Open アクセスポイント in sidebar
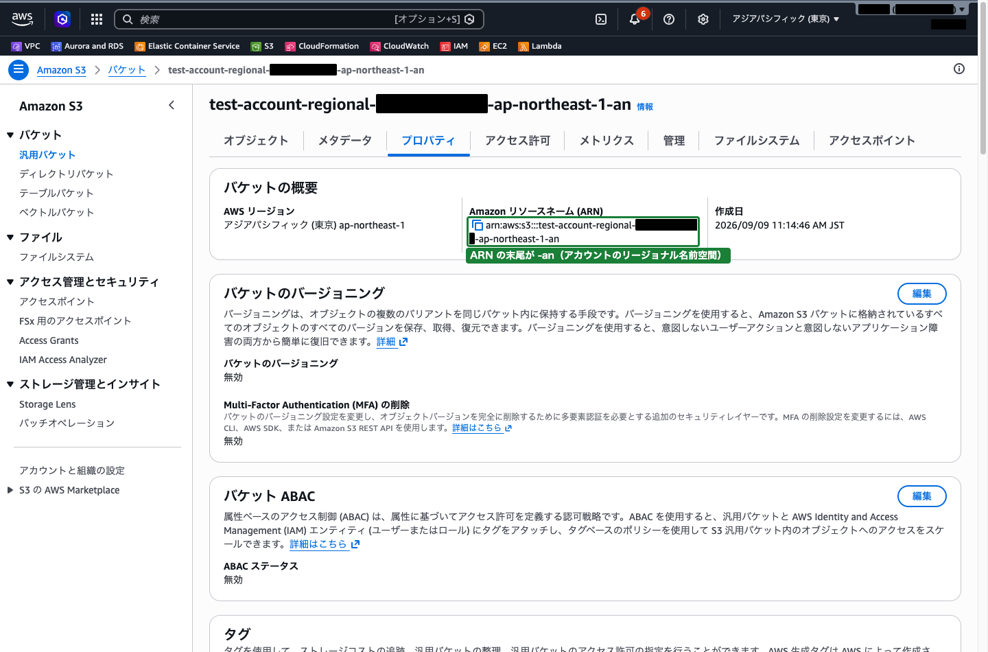Image resolution: width=988 pixels, height=652 pixels. click(57, 302)
